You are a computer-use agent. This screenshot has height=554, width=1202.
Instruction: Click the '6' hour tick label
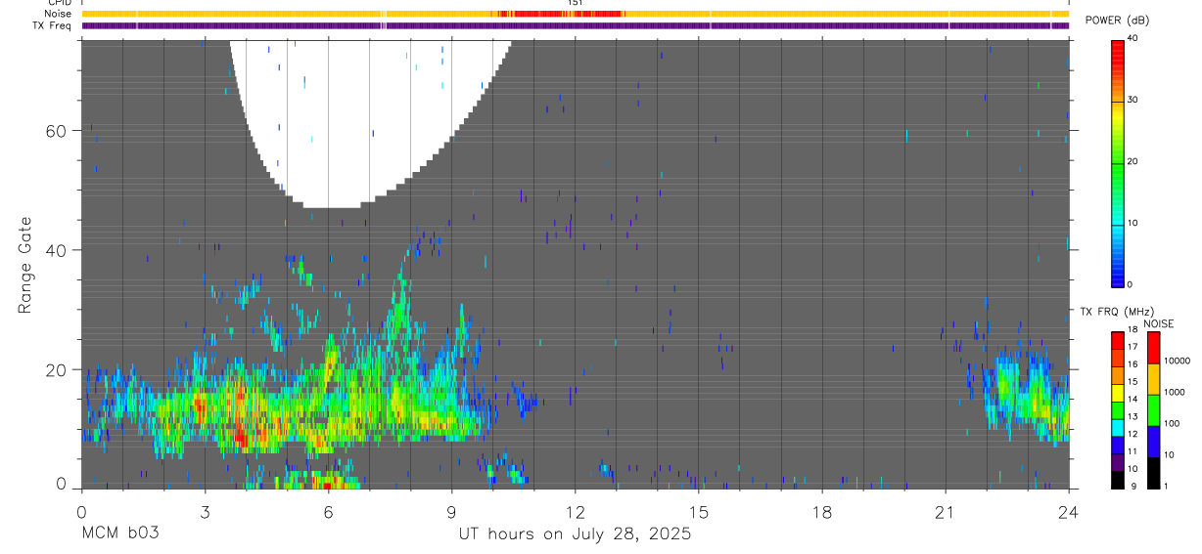click(328, 512)
